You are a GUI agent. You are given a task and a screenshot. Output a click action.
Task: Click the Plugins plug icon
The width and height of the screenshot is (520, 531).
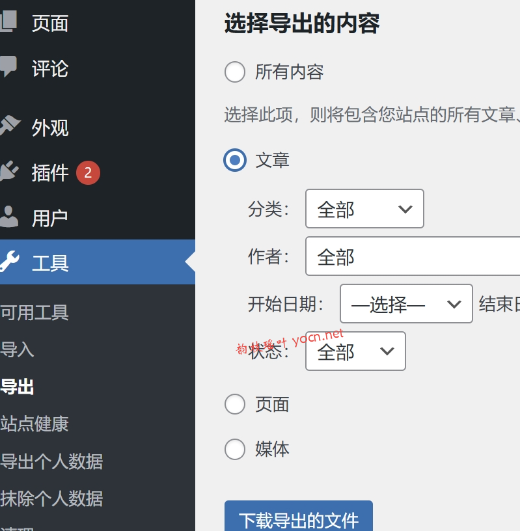[x=9, y=170]
